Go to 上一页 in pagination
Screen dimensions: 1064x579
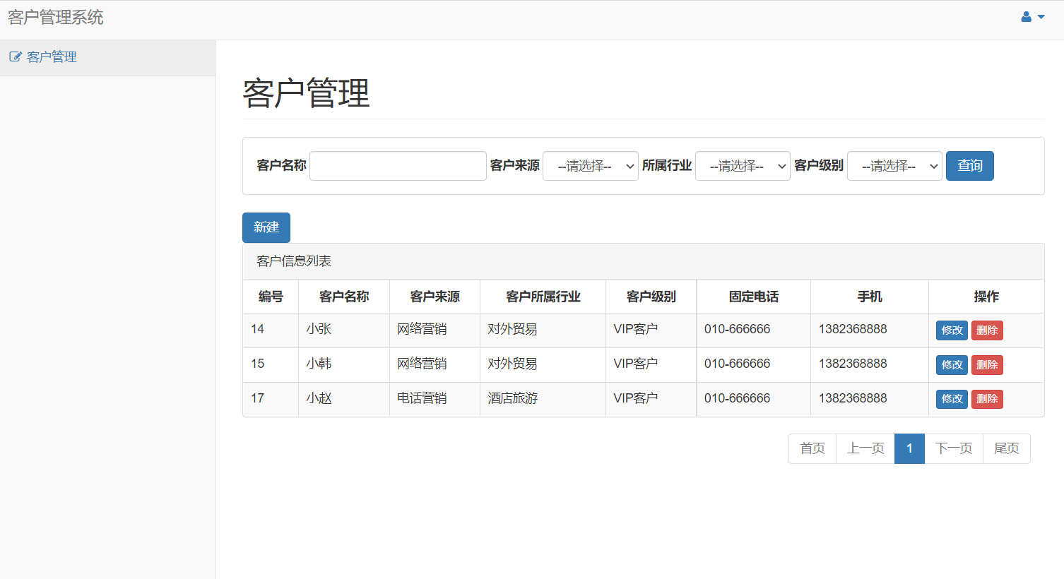pyautogui.click(x=865, y=448)
